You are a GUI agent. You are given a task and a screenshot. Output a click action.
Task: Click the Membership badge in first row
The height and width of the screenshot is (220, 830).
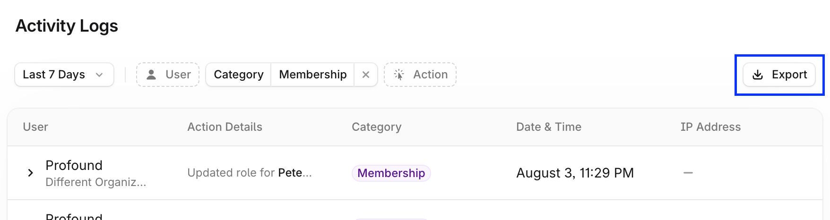(x=391, y=173)
